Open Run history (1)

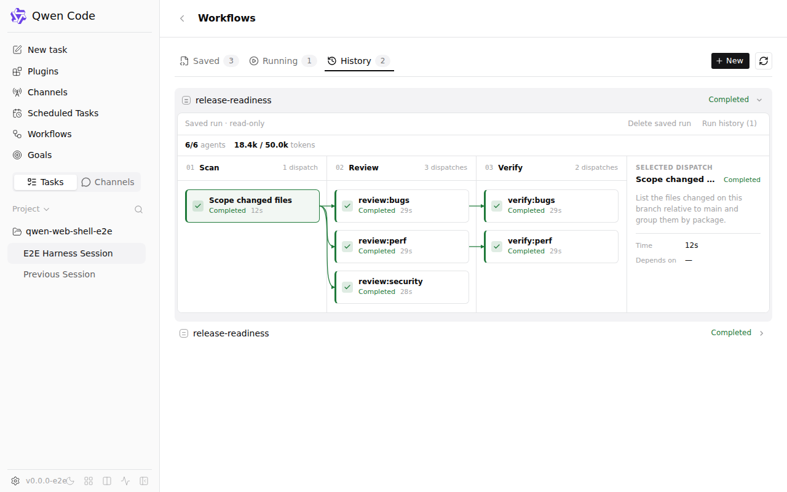729,124
